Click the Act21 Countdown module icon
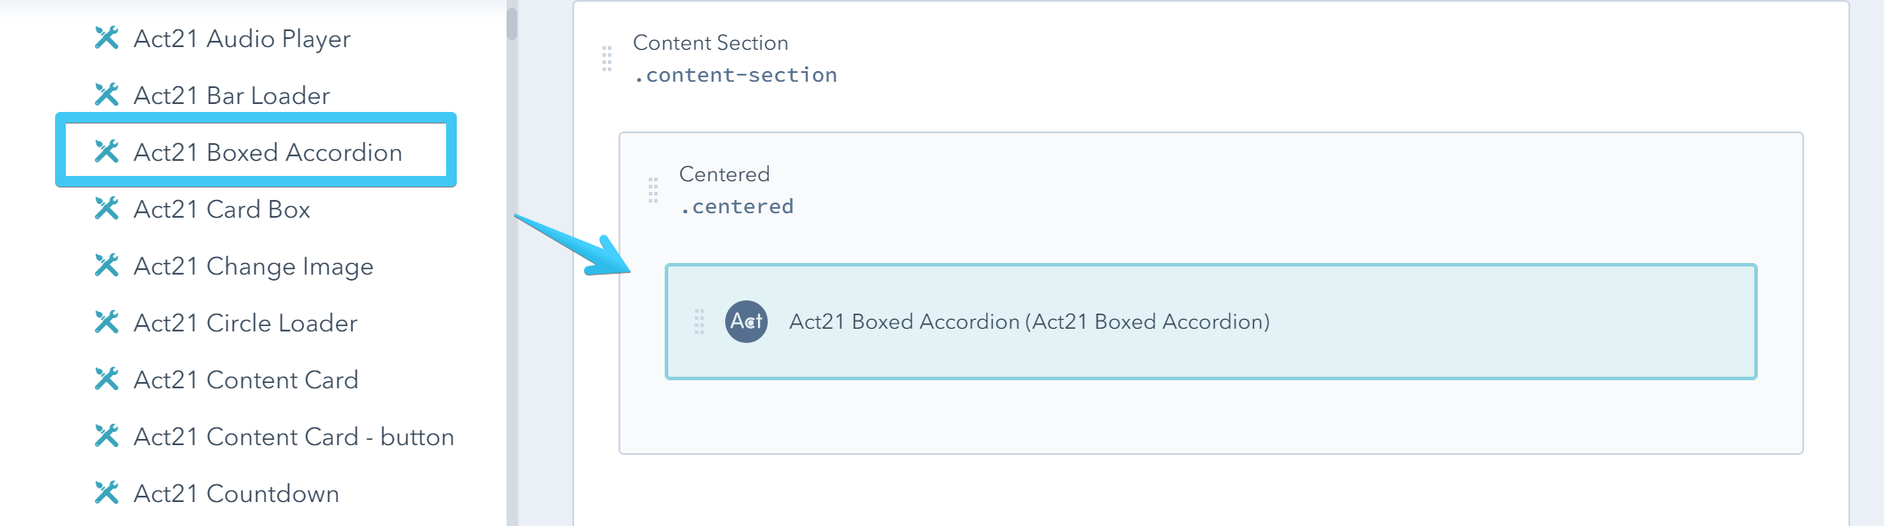Screen dimensions: 1884x526 click(x=108, y=494)
